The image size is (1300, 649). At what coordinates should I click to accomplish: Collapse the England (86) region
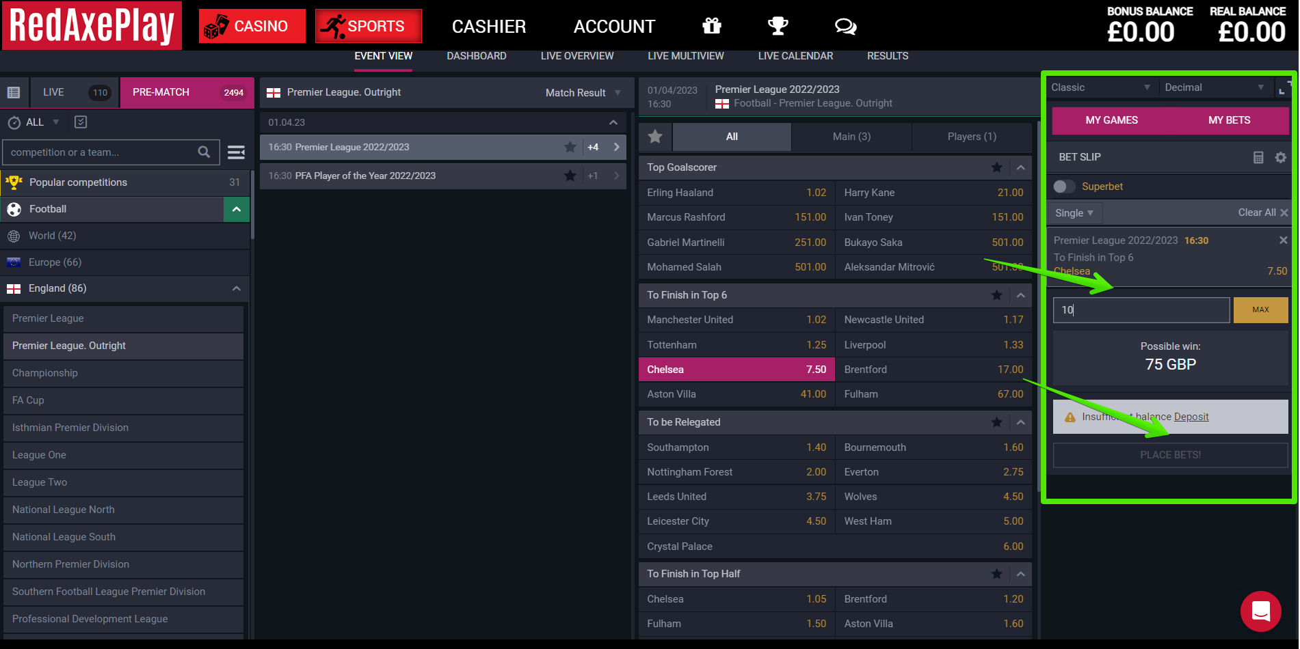tap(237, 288)
